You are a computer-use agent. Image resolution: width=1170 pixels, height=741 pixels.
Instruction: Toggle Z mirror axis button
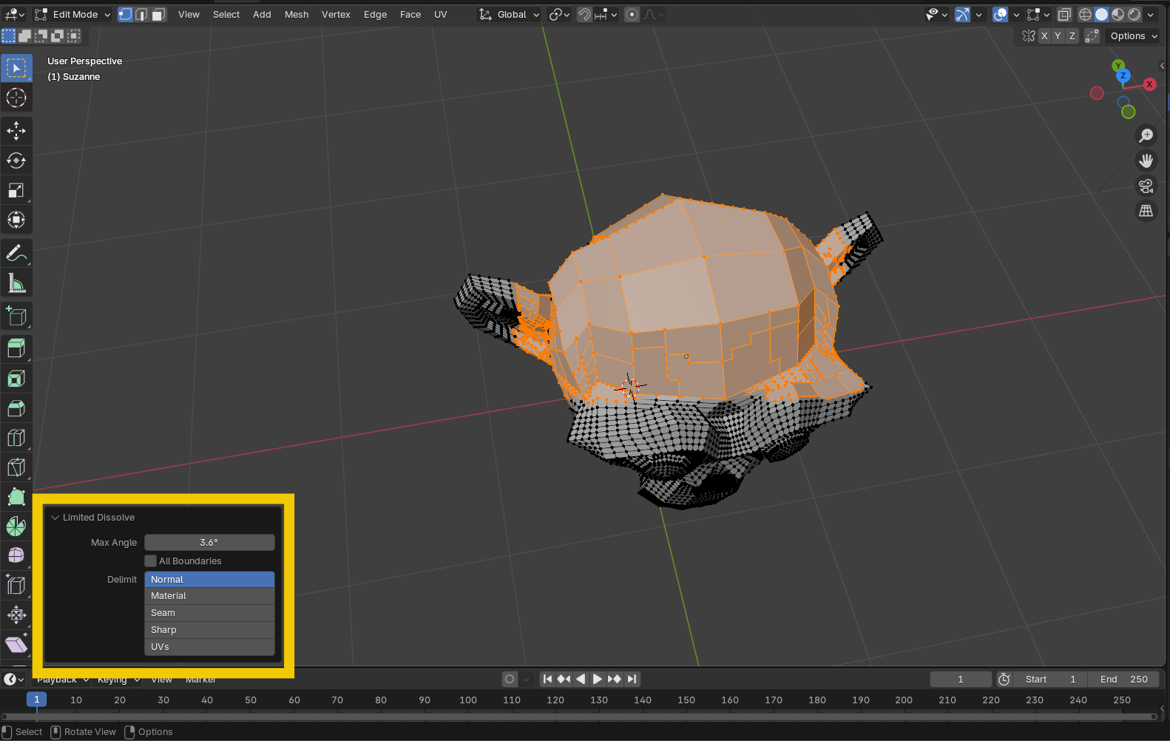1072,35
